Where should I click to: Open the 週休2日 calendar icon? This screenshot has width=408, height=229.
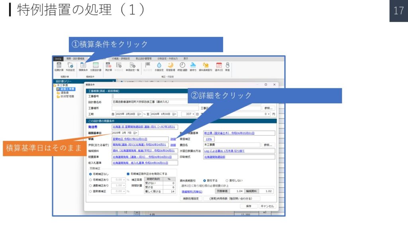(219, 66)
